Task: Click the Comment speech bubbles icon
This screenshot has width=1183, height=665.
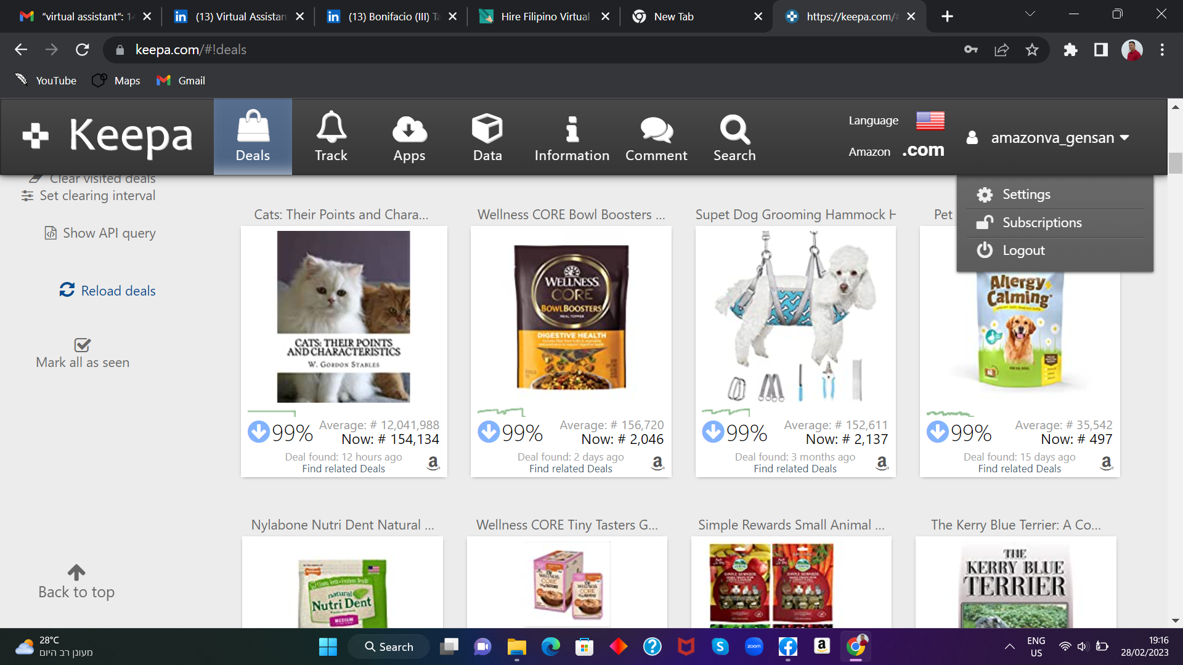Action: coord(656,129)
